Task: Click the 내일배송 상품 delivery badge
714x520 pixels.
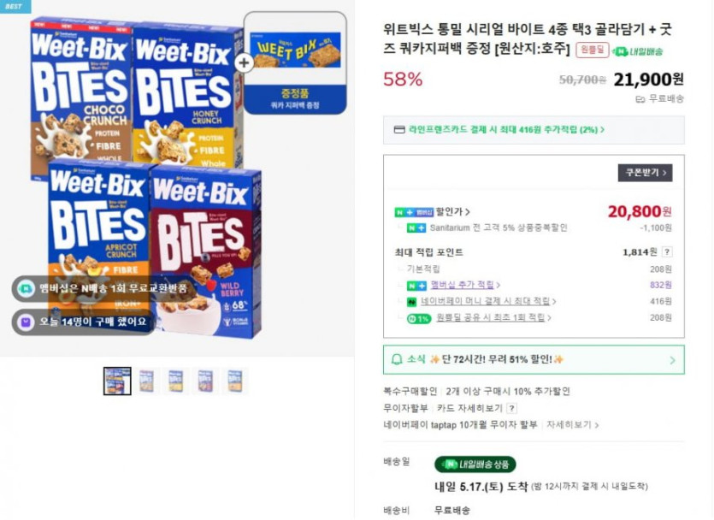Action: click(x=475, y=464)
